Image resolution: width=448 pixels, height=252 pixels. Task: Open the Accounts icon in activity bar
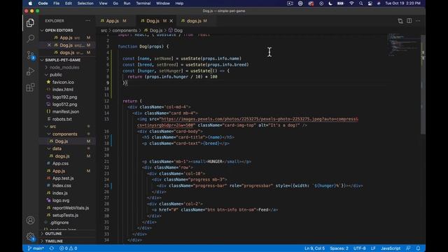point(30,220)
